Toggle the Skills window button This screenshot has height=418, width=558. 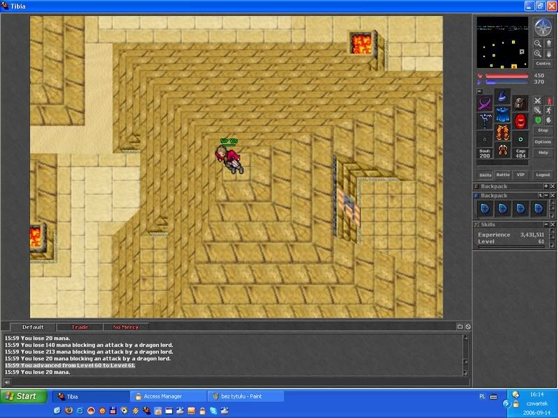[x=485, y=175]
